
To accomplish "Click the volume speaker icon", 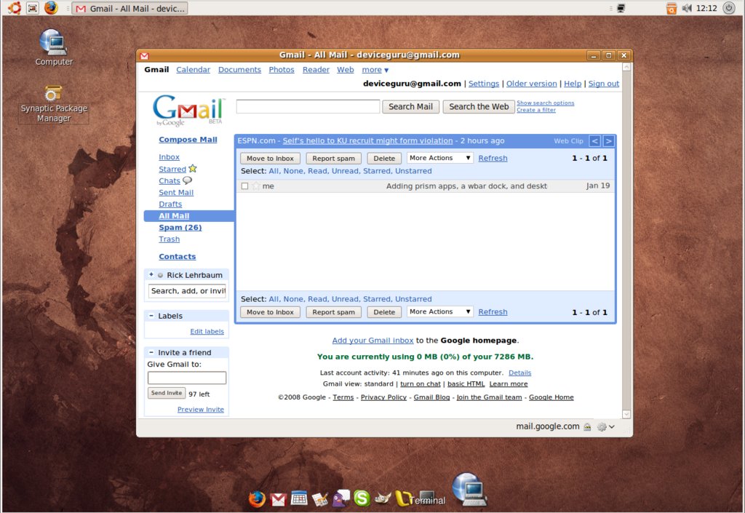I will click(687, 8).
